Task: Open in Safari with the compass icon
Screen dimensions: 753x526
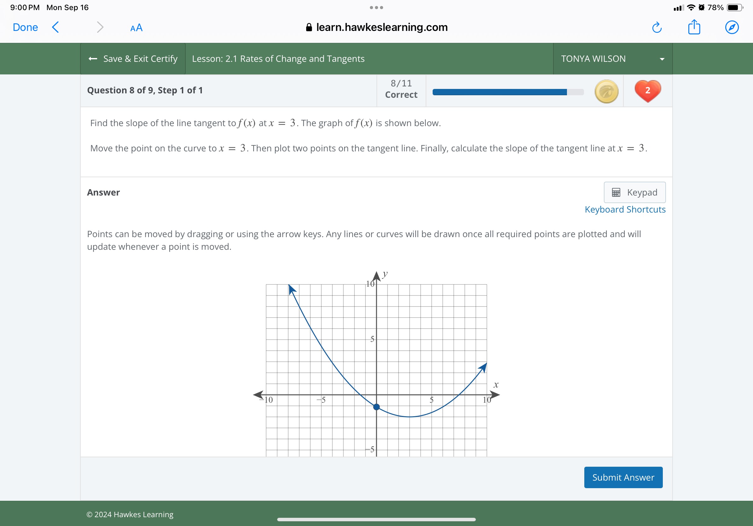Action: 732,27
